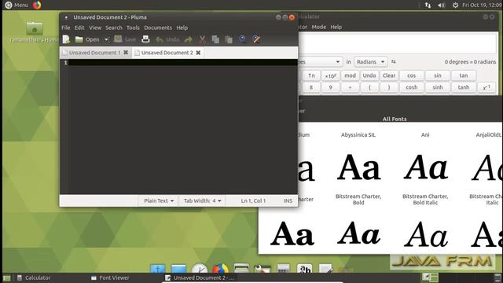Open the Find magnifier tool
503x283 pixels.
(x=243, y=39)
